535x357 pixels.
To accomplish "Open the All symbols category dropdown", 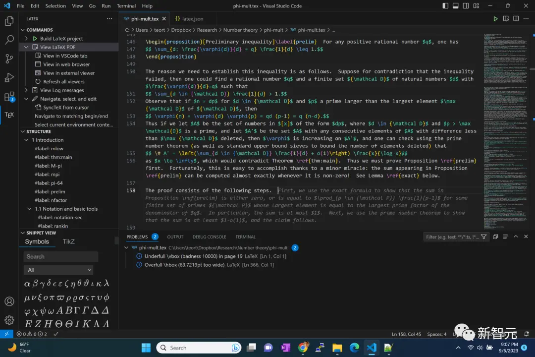I will (x=58, y=270).
